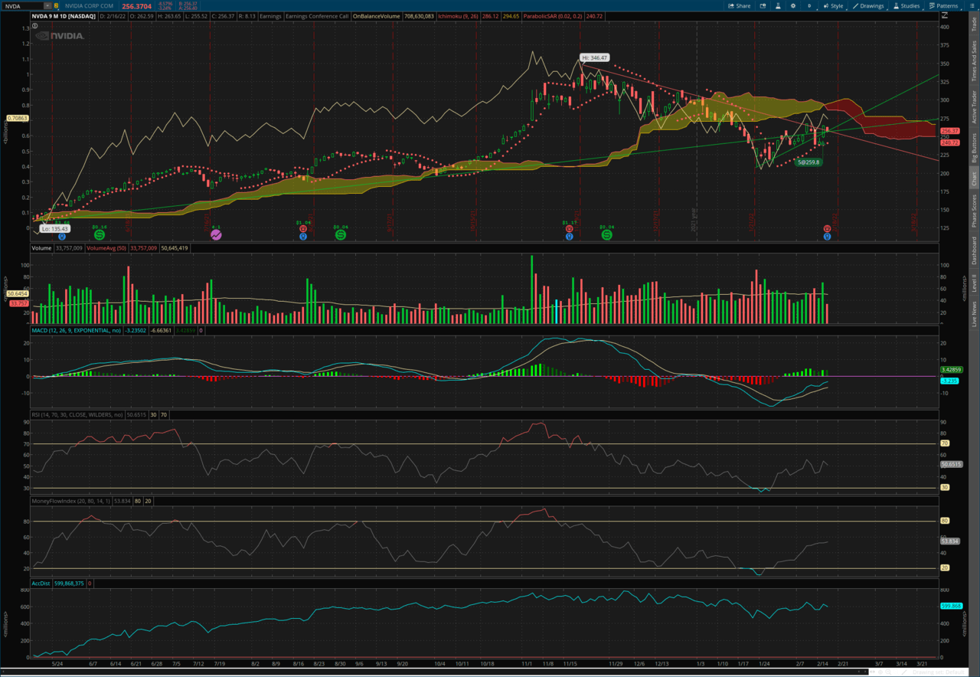
Task: Click the 256.37 price tag on right axis
Action: click(950, 131)
